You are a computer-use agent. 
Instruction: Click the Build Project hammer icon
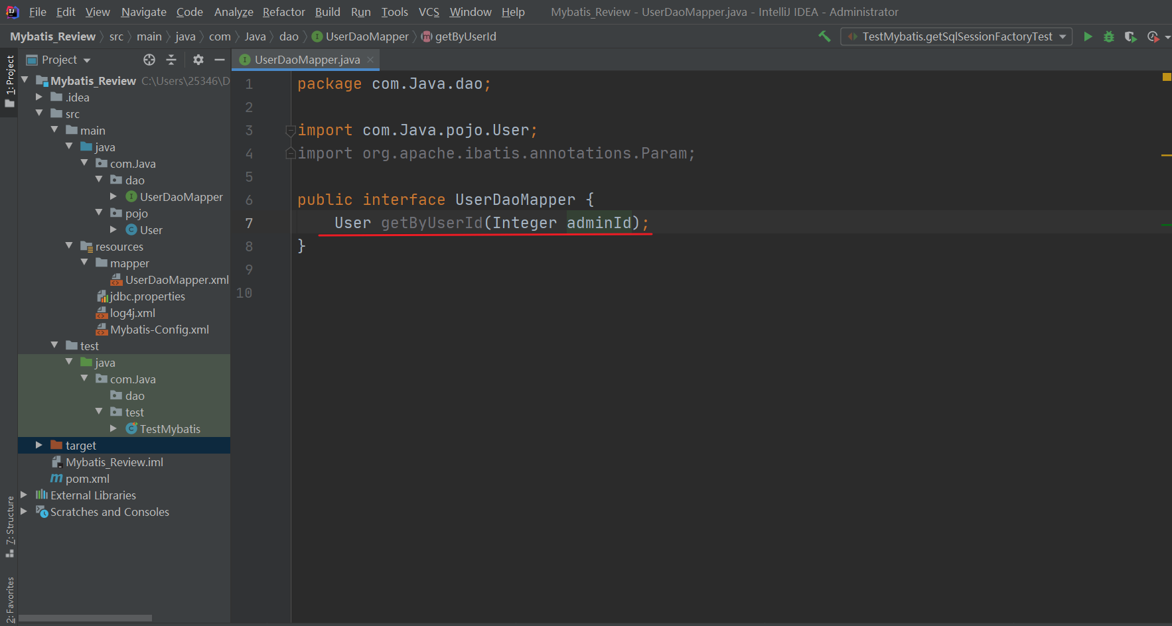(x=824, y=36)
